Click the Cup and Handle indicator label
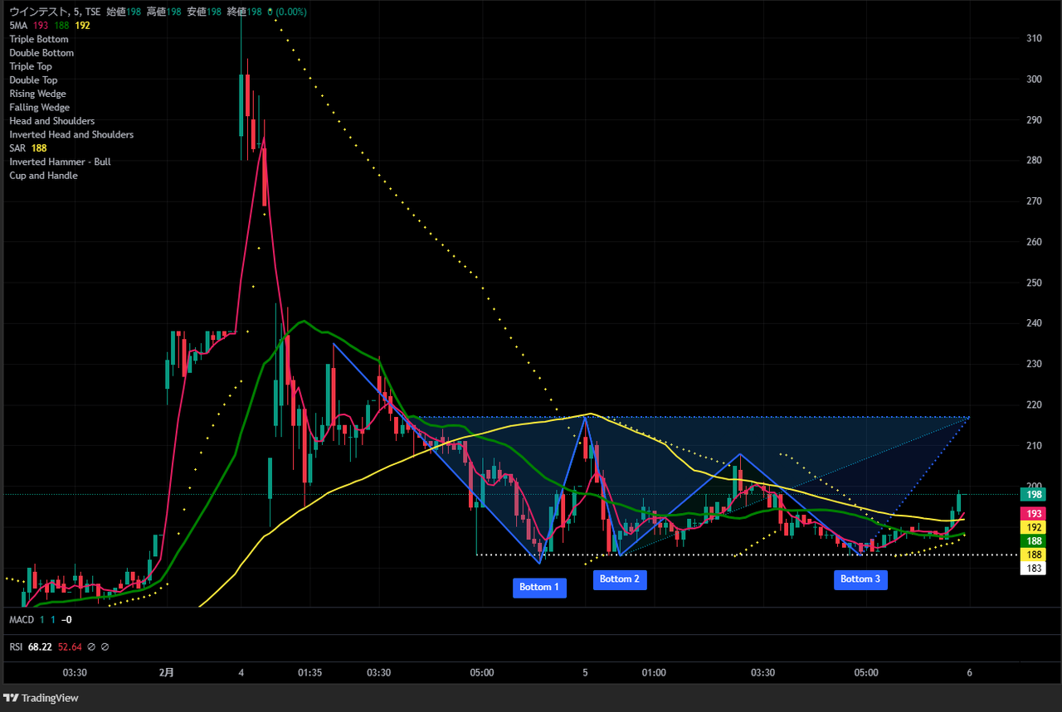Viewport: 1062px width, 712px height. [x=43, y=176]
